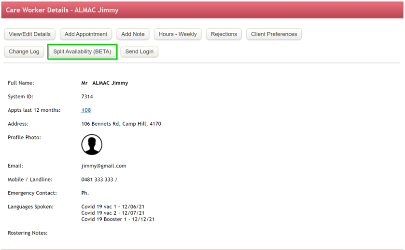This screenshot has width=405, height=250.
Task: Click the Care Worker Details header title
Action: (62, 10)
